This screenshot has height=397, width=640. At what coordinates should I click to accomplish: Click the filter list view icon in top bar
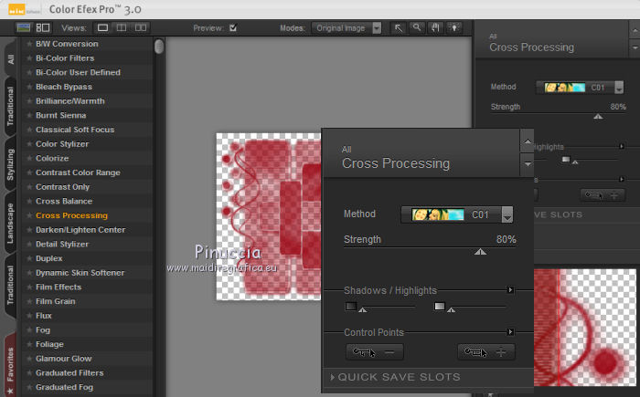click(23, 27)
